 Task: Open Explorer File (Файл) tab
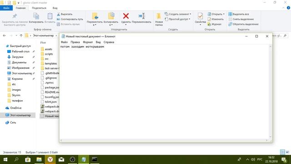click(6, 8)
